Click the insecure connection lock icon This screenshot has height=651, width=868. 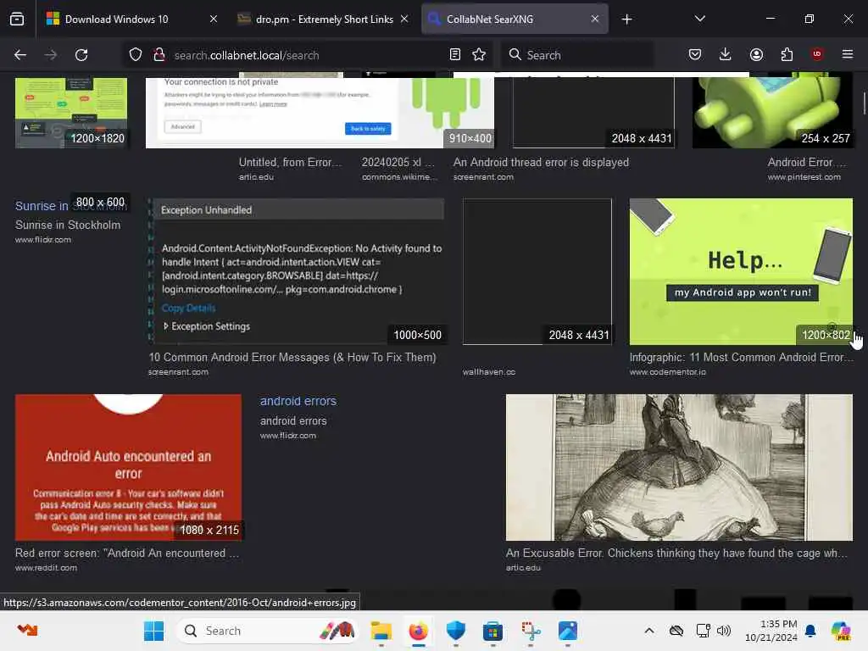tap(159, 55)
